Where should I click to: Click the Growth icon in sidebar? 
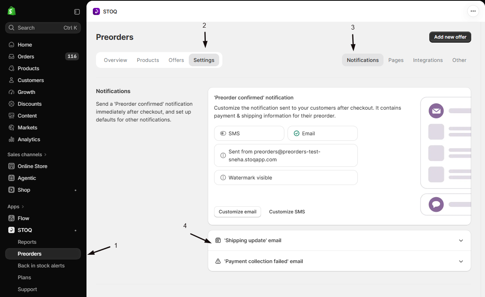pyautogui.click(x=11, y=92)
